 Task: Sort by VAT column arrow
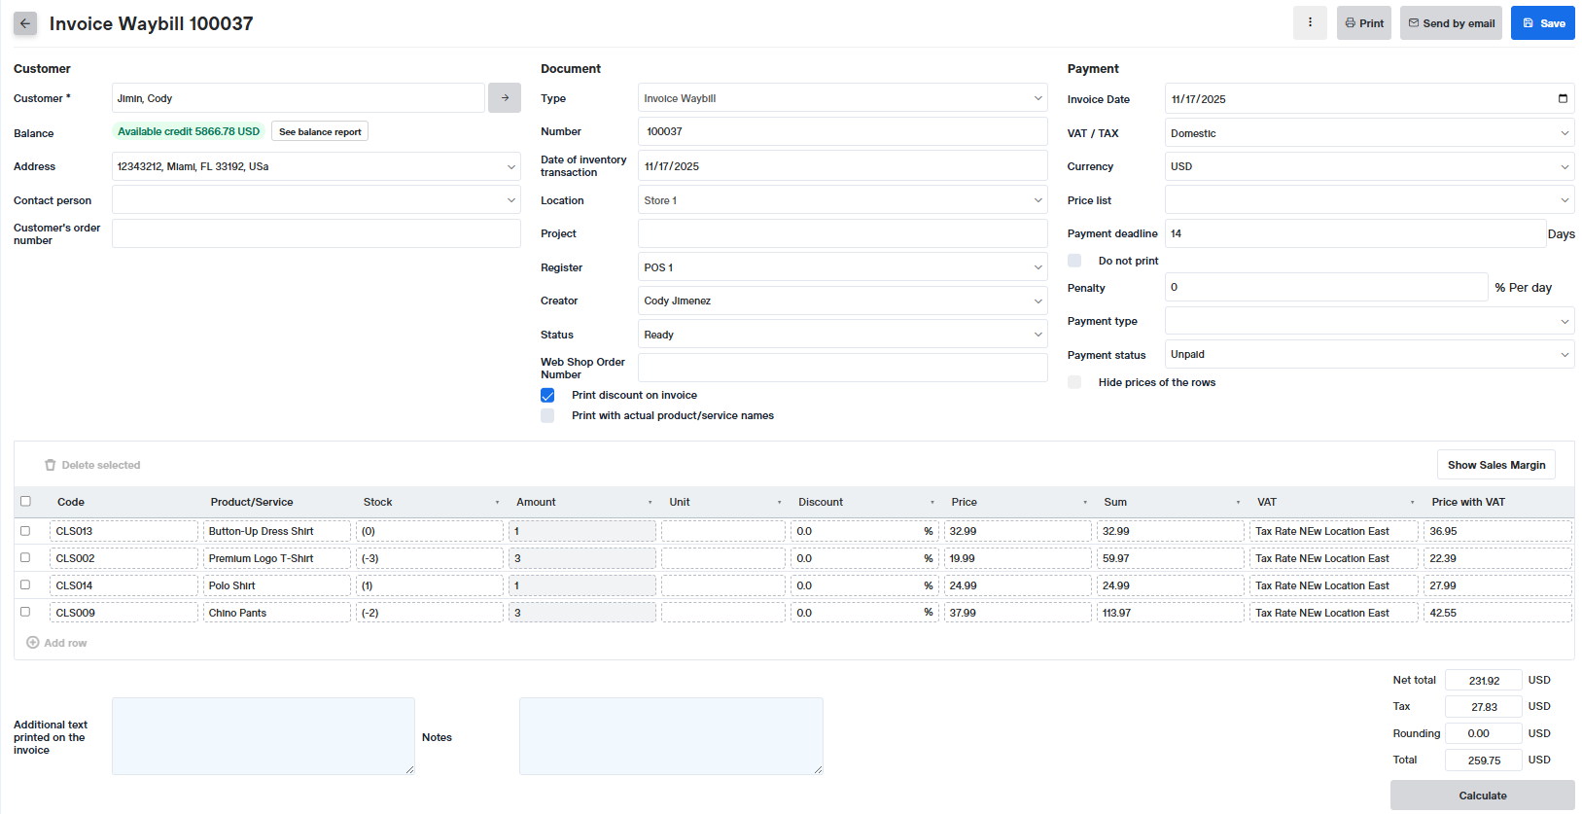(x=1412, y=503)
